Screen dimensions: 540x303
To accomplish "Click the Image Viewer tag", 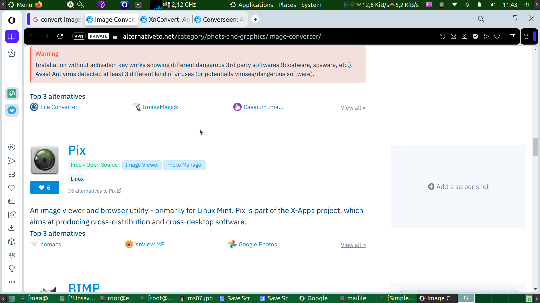I will 142,165.
